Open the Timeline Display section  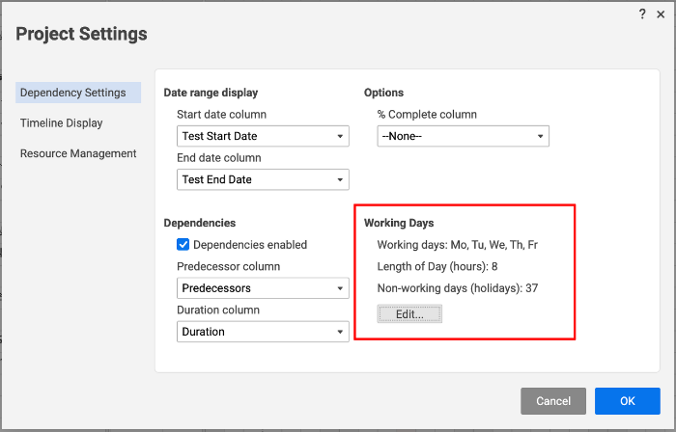pyautogui.click(x=61, y=123)
